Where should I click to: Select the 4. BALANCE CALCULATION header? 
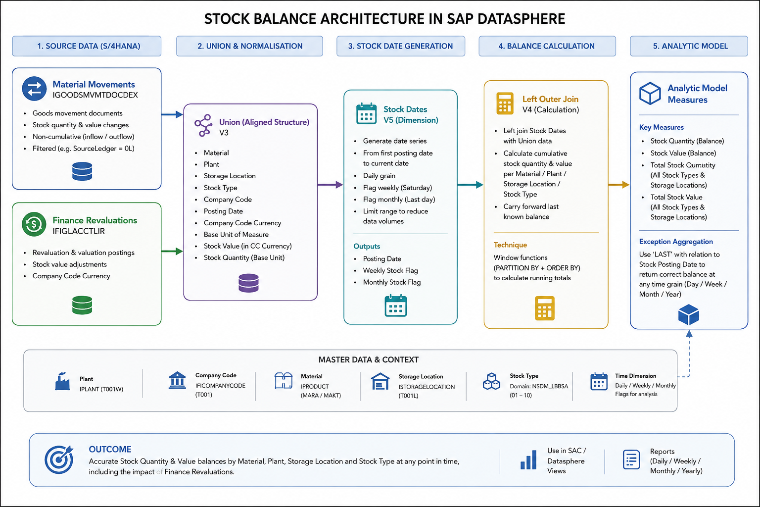coord(547,46)
